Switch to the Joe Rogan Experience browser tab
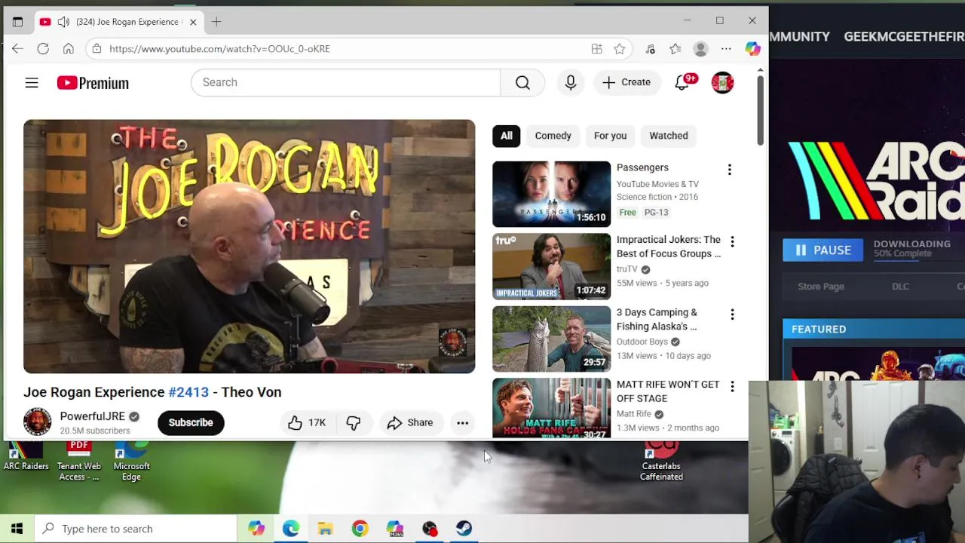The height and width of the screenshot is (543, 965). (x=118, y=22)
